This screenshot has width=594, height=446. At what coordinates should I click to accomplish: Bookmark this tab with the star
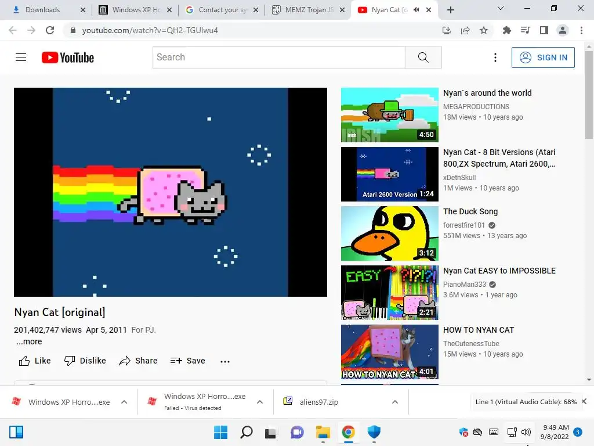click(484, 30)
